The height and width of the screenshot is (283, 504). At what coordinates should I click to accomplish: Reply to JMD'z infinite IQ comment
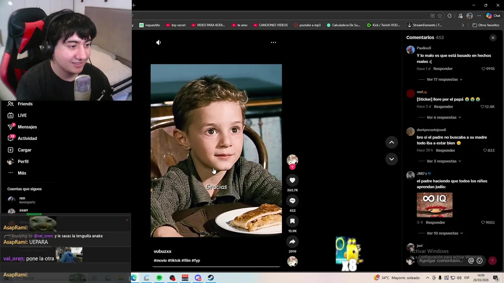coord(435,222)
